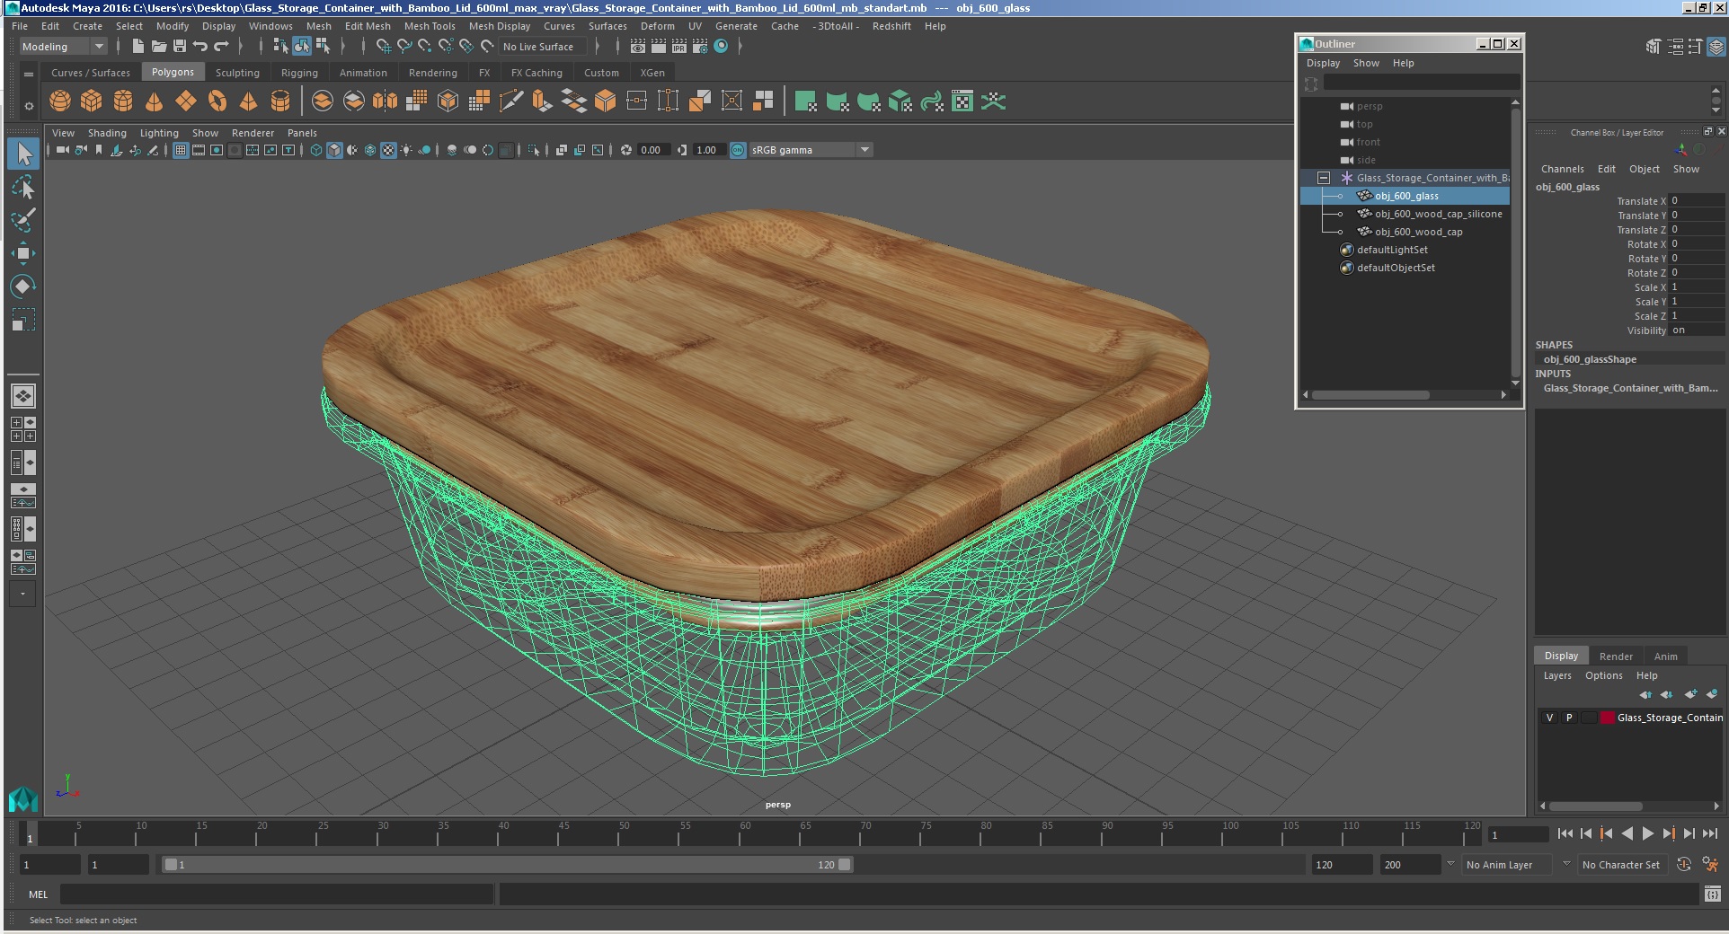
Task: Click the red layer color swatch
Action: coord(1607,718)
